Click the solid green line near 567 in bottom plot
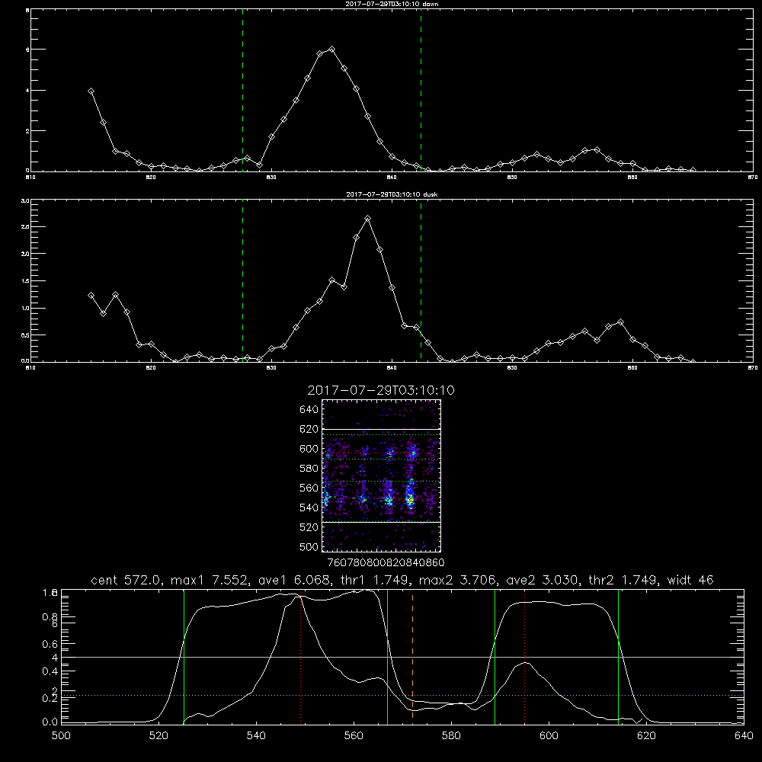This screenshot has width=762, height=762. [x=387, y=657]
